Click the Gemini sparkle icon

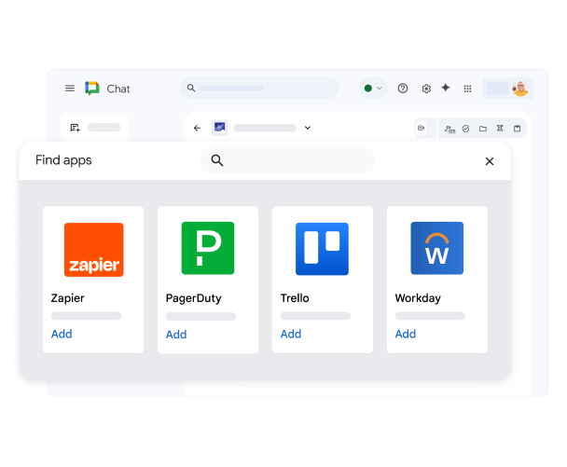446,88
